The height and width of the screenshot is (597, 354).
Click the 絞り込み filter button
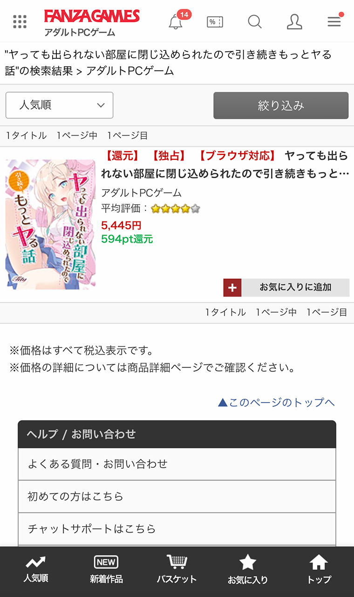(281, 105)
